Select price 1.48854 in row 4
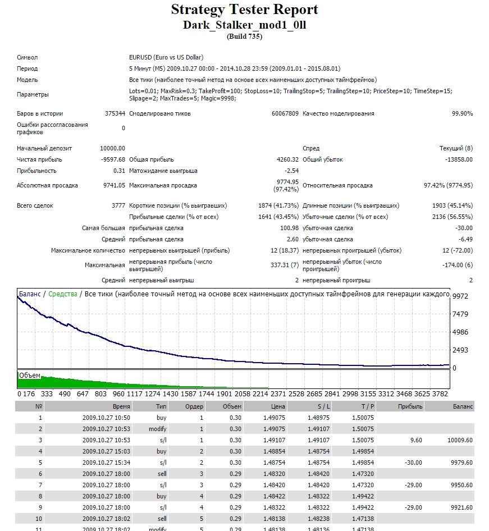The width and height of the screenshot is (489, 531). [275, 451]
